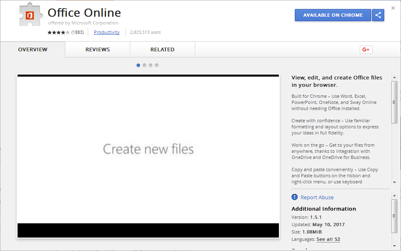Image resolution: width=401 pixels, height=251 pixels.
Task: Open the See all 52 languages link
Action: (328, 239)
